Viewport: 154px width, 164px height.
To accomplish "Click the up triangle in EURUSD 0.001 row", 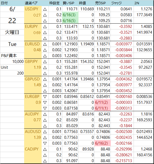I will coord(45,44).
